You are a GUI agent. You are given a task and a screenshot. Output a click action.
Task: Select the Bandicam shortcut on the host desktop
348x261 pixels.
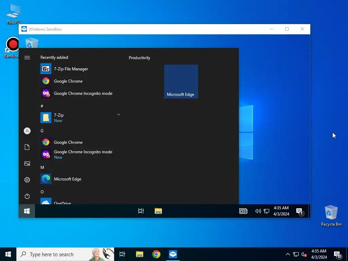12,48
